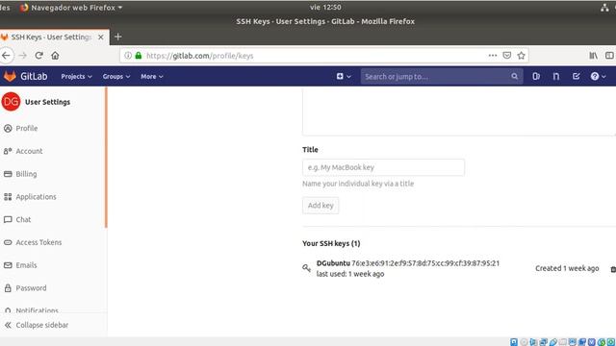Viewport: 616px width, 346px height.
Task: Delete the DGubuntu key with trash icon
Action: point(613,269)
